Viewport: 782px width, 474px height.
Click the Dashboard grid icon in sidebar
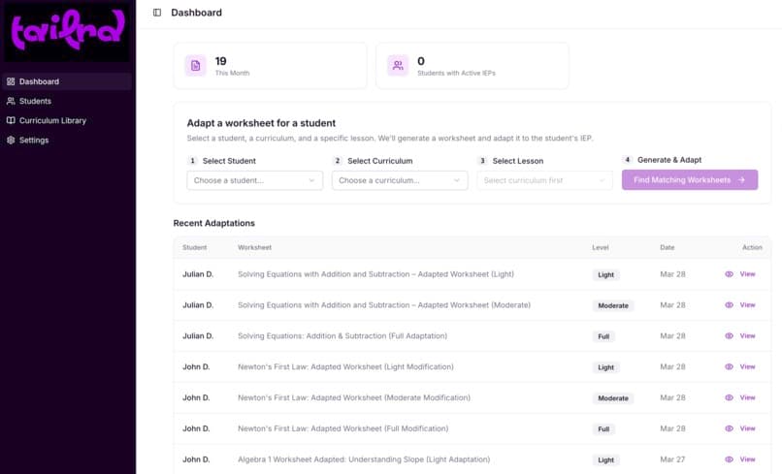11,81
